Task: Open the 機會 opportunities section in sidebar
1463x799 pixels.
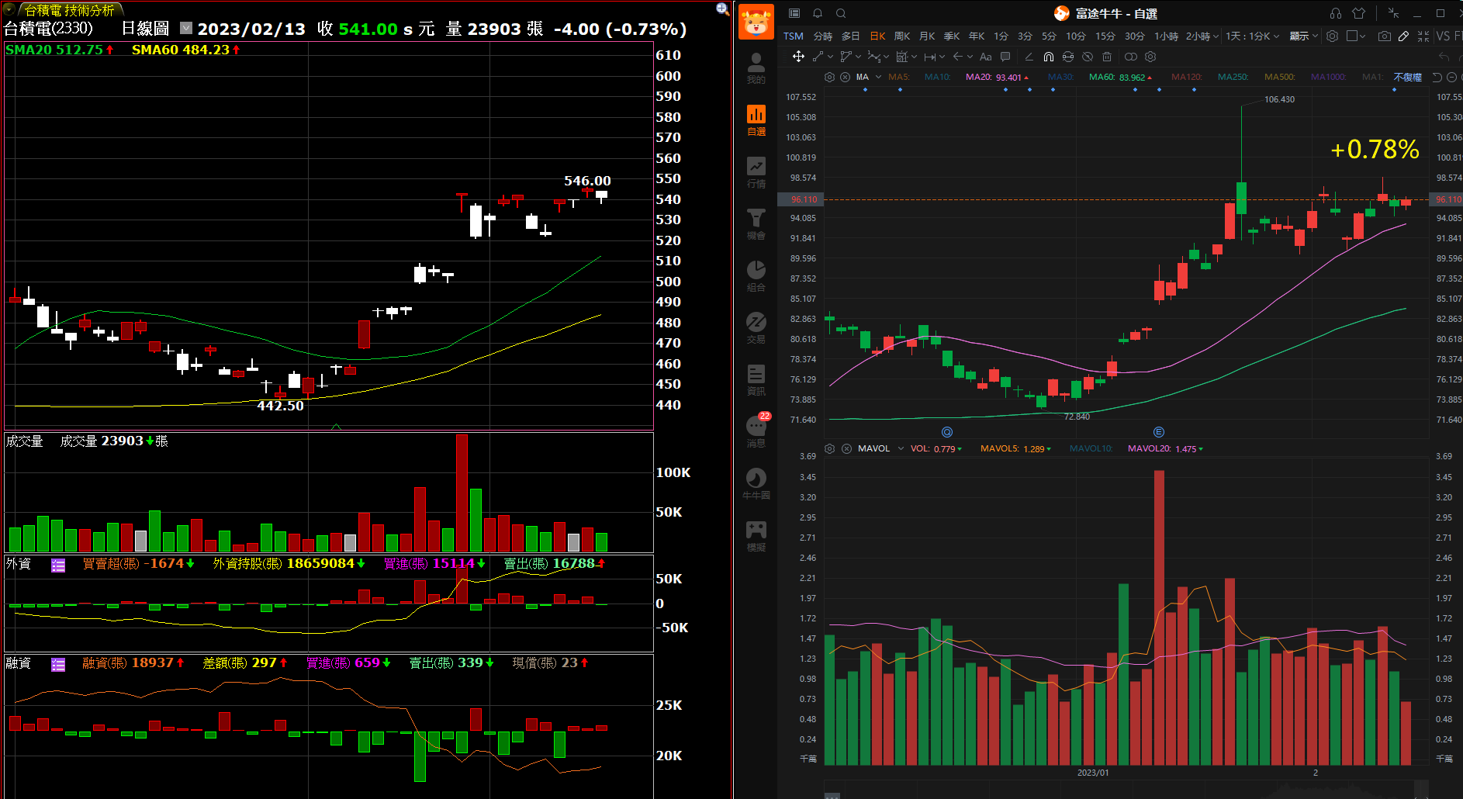Action: pyautogui.click(x=756, y=224)
